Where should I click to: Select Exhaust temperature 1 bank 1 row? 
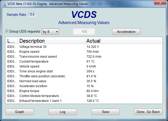tap(84, 101)
